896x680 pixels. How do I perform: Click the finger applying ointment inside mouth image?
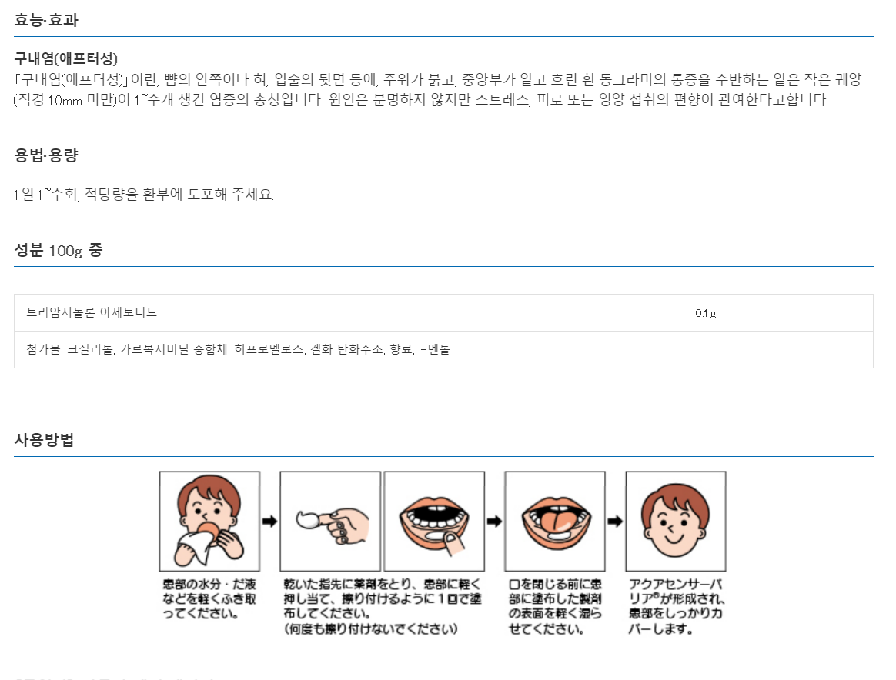[434, 521]
